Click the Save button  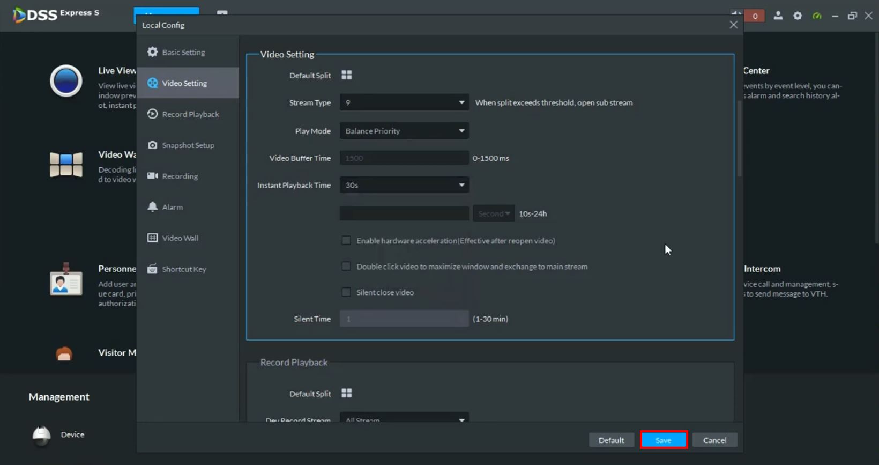pyautogui.click(x=664, y=440)
